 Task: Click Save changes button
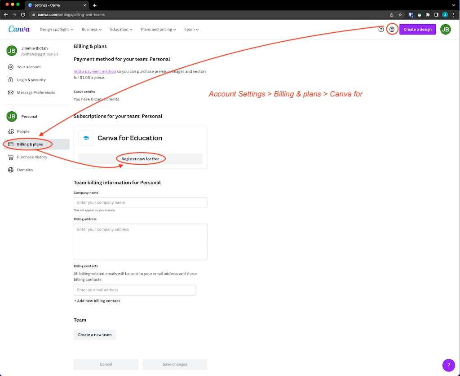point(175,364)
